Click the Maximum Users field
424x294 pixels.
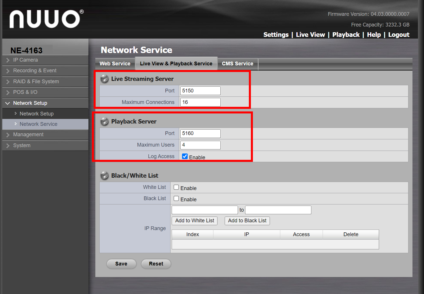tap(200, 145)
